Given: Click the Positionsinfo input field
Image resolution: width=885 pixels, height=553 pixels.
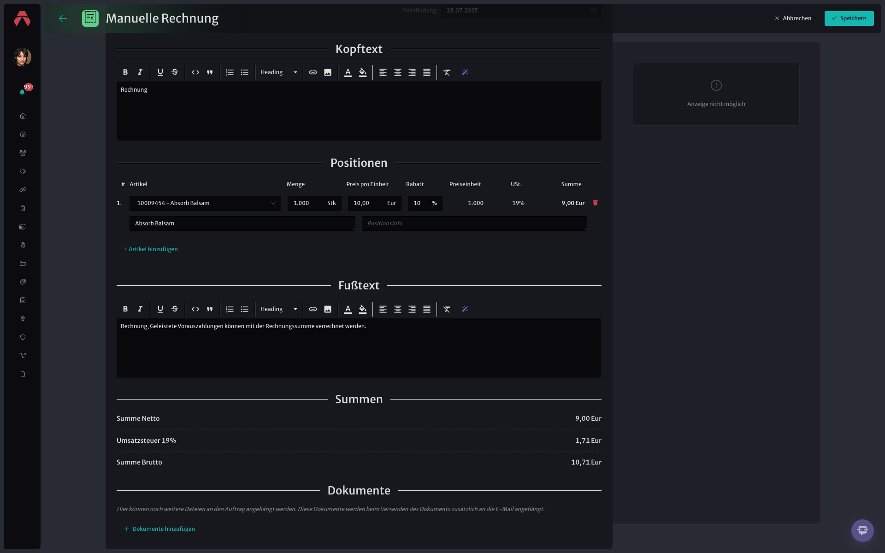Looking at the screenshot, I should (x=474, y=224).
